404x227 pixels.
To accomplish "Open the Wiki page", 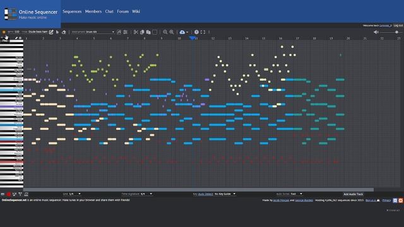I will pyautogui.click(x=136, y=11).
